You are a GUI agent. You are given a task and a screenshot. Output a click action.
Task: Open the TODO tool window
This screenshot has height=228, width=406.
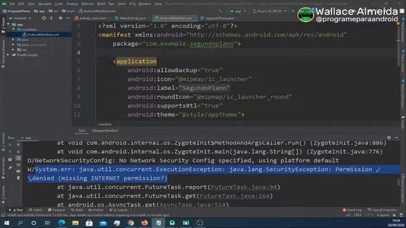tap(36, 210)
